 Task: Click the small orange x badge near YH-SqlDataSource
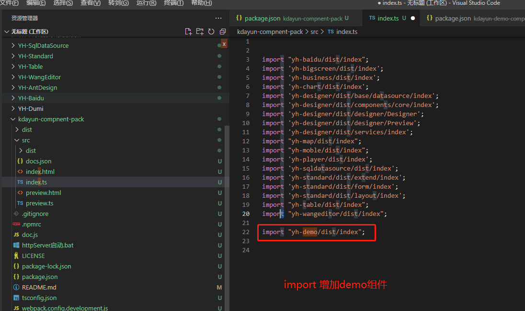(x=224, y=43)
